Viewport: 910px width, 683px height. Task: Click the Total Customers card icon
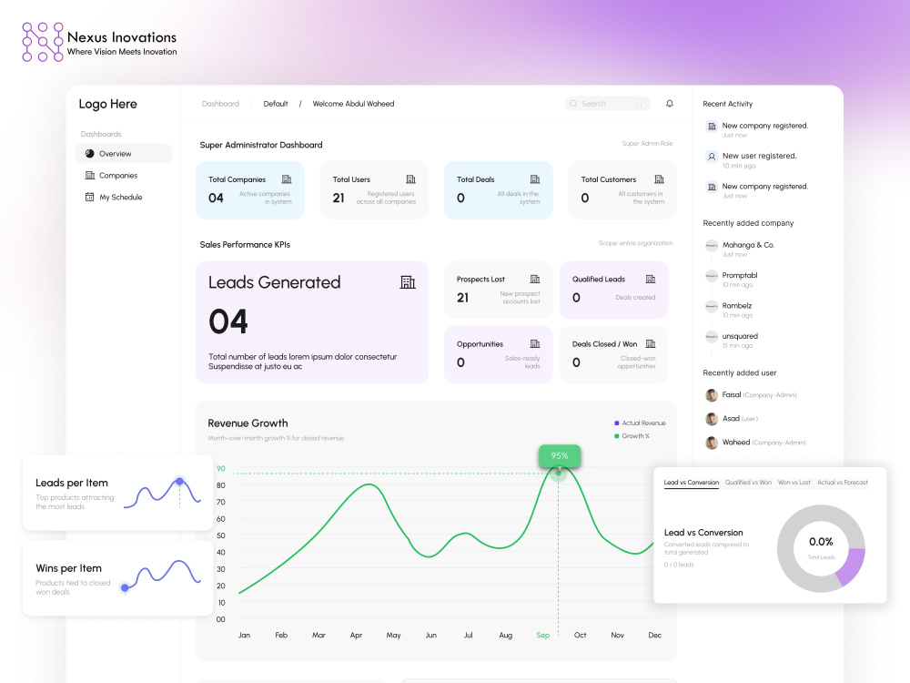click(x=659, y=179)
